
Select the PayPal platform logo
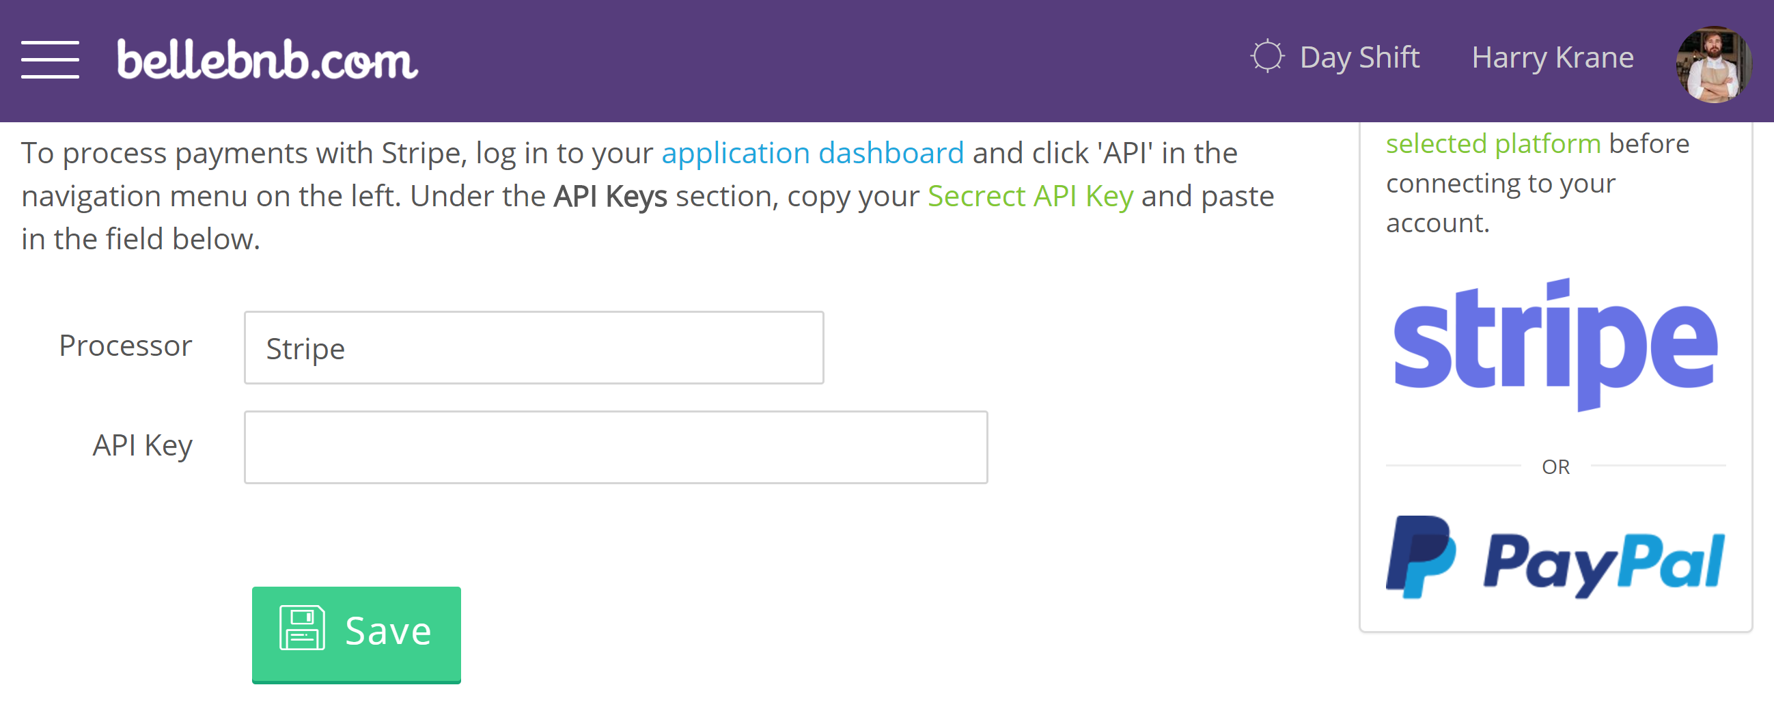[1555, 558]
